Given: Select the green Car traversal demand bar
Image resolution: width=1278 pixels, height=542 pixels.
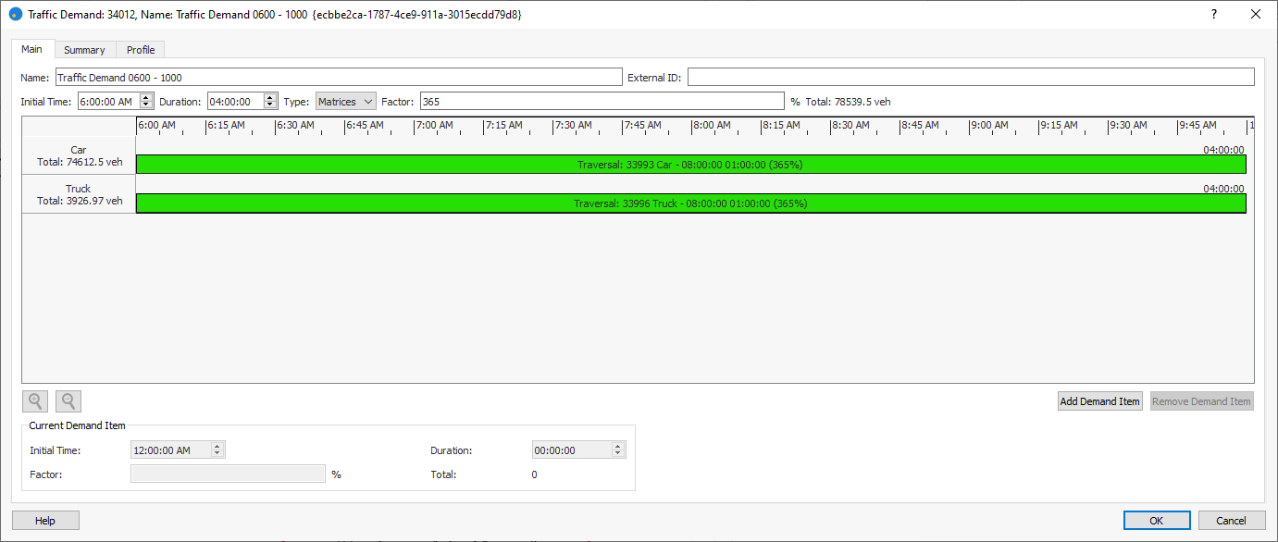Looking at the screenshot, I should coord(690,165).
